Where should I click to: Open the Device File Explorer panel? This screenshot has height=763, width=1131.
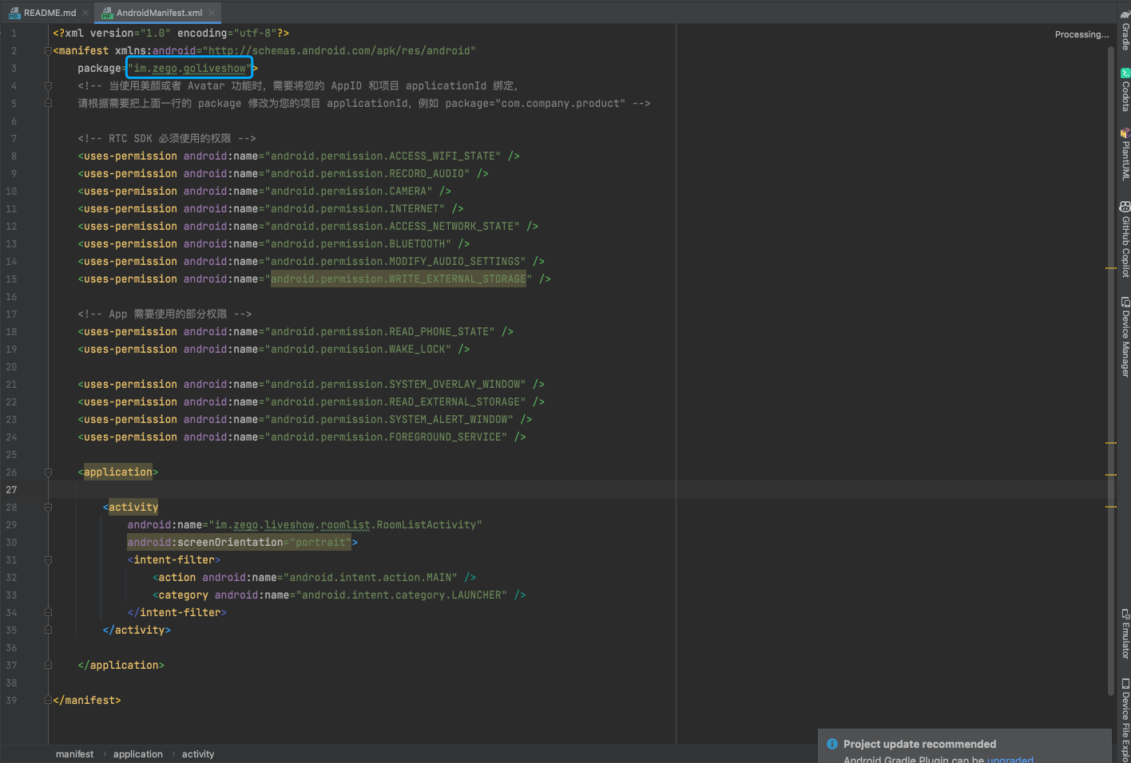[1125, 720]
